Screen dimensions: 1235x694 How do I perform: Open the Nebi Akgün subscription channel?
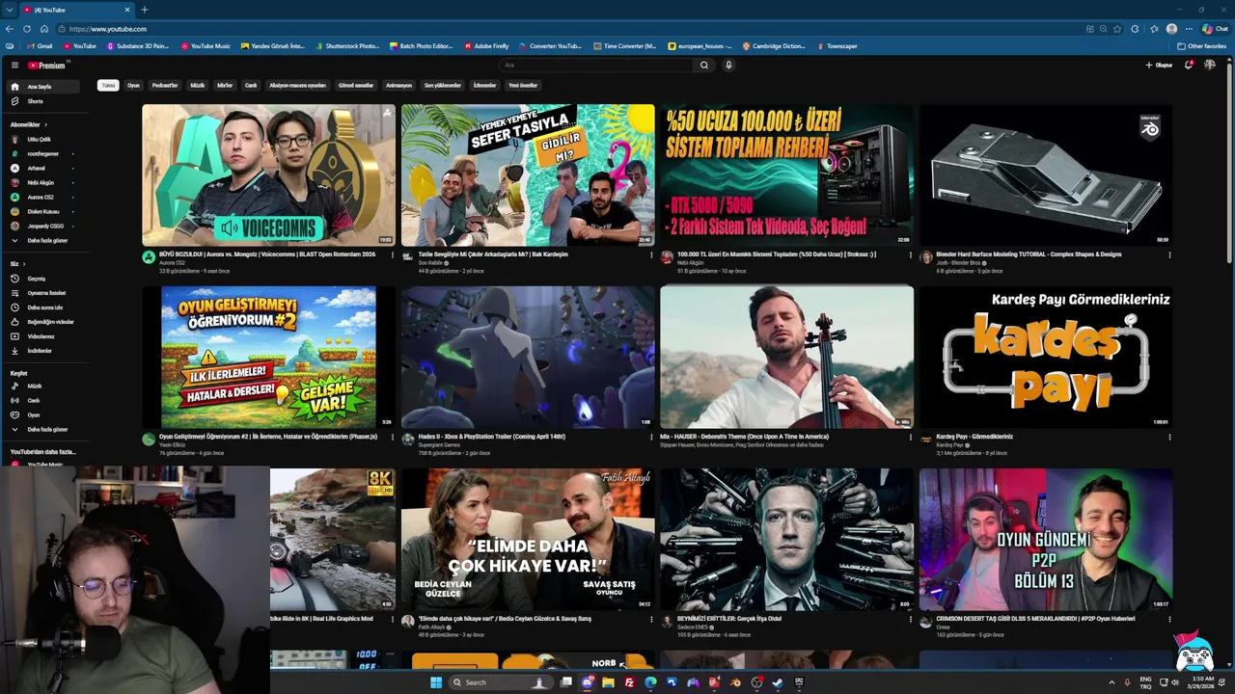pos(45,183)
